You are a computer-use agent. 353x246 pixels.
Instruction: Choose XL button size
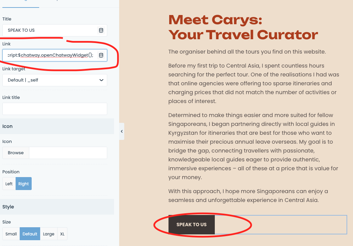pos(62,234)
